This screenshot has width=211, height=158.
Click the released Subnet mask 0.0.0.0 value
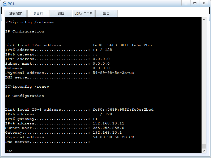pos(101,64)
